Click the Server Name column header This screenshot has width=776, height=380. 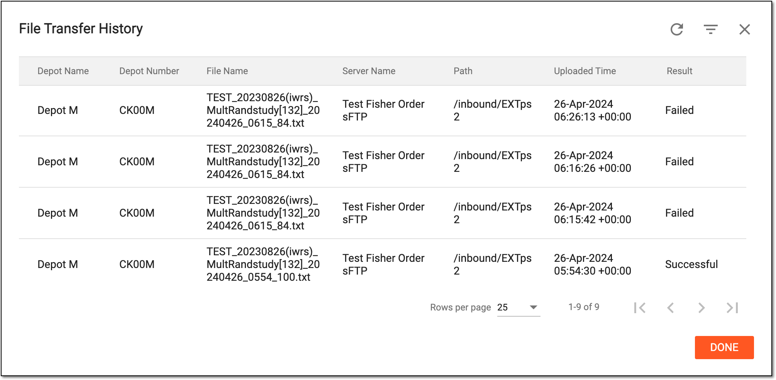(369, 71)
